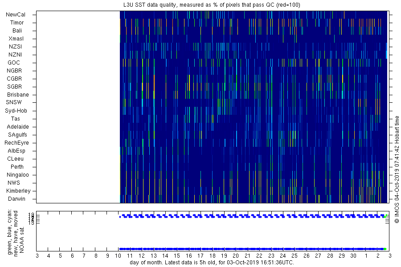Select the NZSI region label
Viewport: 401px width, 267px height.
coord(15,46)
